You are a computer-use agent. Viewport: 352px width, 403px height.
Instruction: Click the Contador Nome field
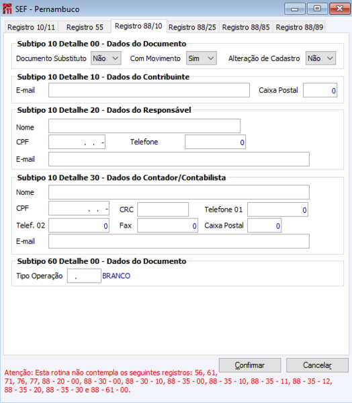tap(179, 192)
